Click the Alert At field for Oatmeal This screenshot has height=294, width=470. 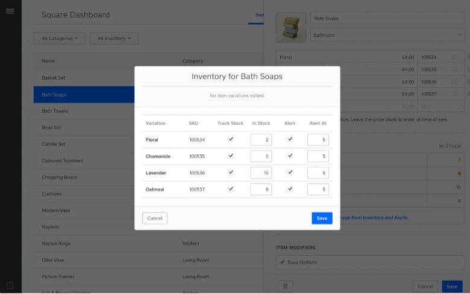[x=318, y=189]
